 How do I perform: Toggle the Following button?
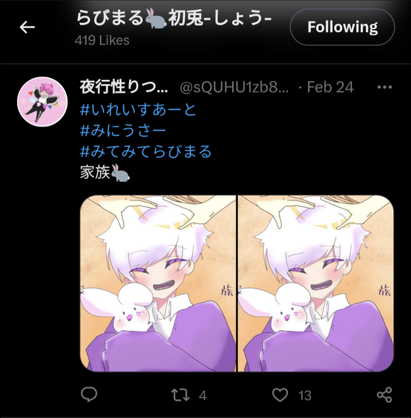click(343, 27)
